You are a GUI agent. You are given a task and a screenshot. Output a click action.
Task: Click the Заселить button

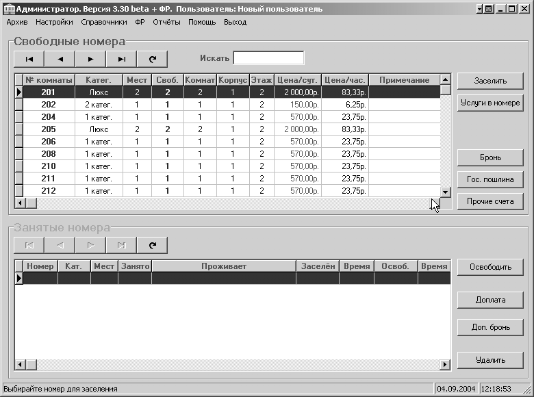[x=490, y=81]
